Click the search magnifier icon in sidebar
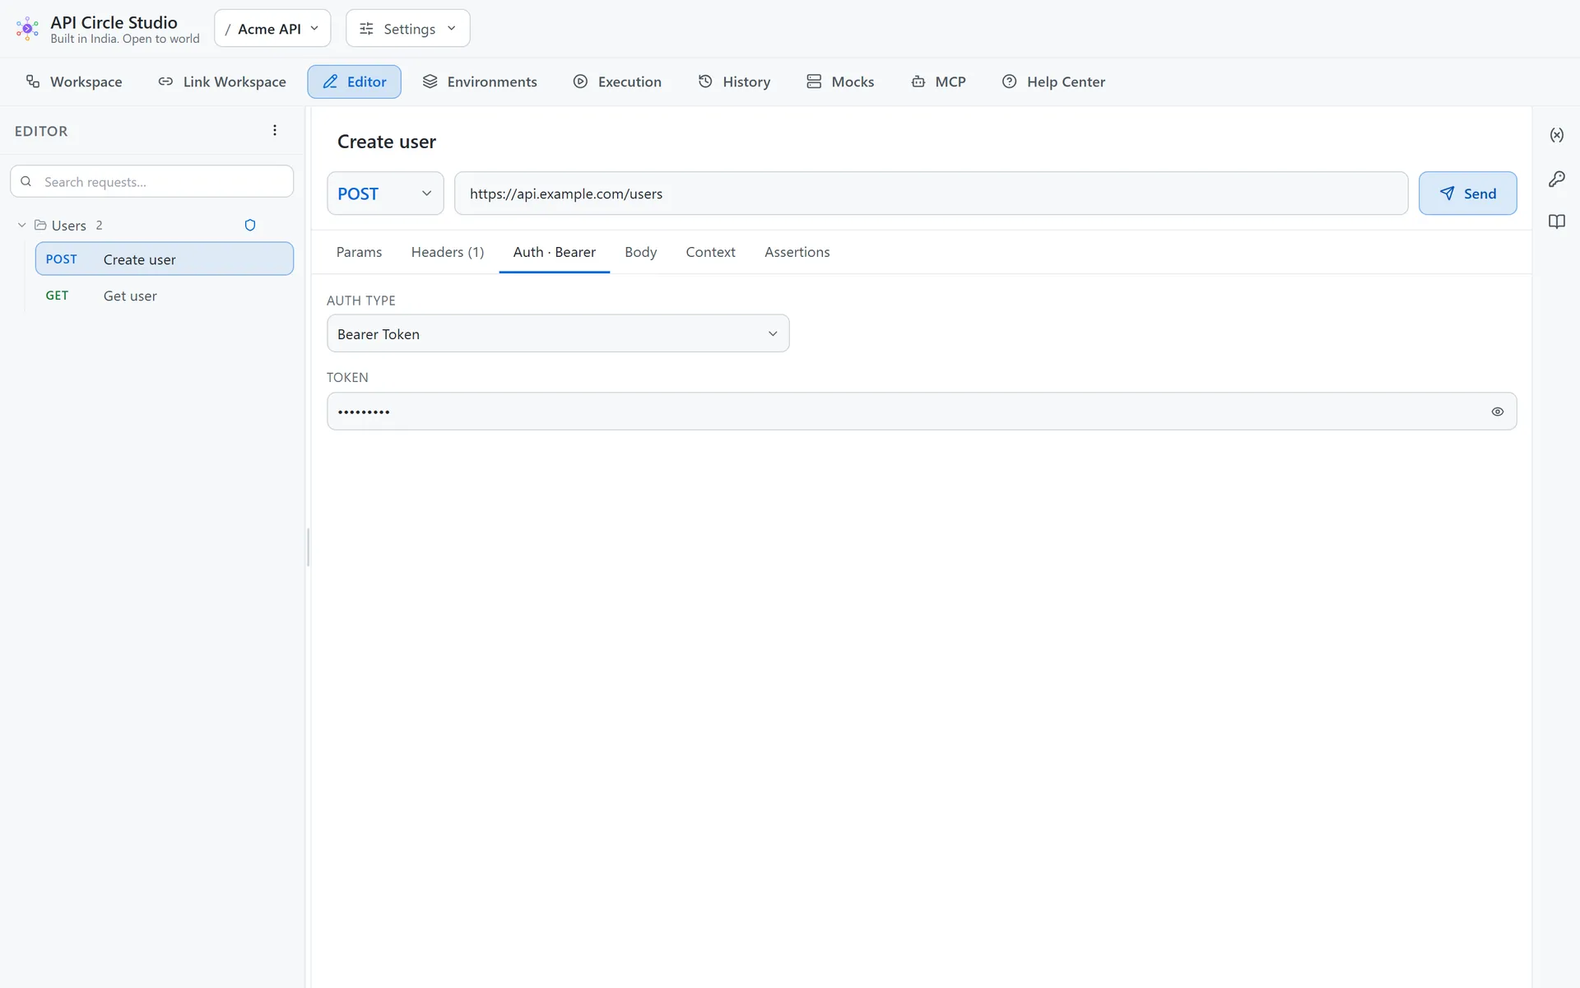 pos(26,181)
